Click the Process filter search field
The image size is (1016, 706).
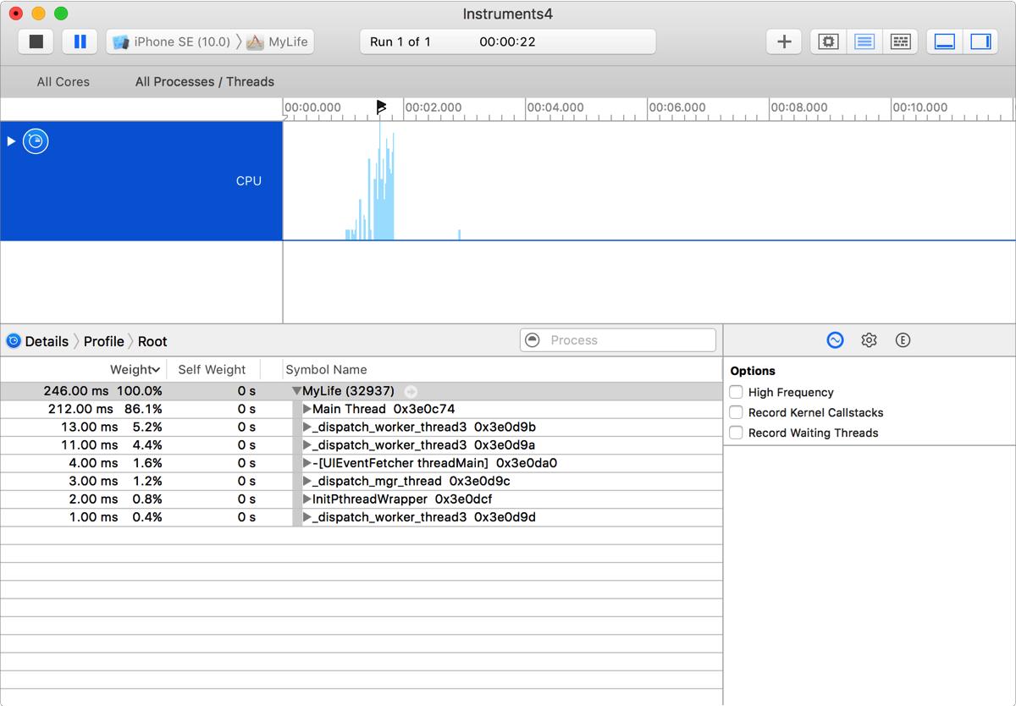627,340
